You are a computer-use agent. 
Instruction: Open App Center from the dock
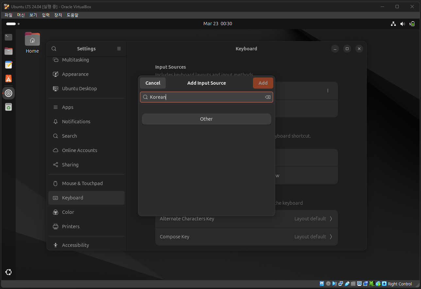pyautogui.click(x=8, y=78)
